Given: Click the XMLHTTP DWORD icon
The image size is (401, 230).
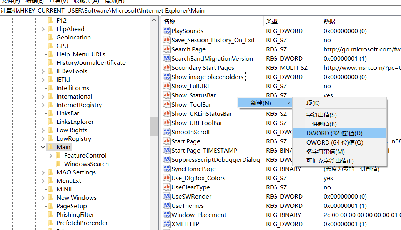Looking at the screenshot, I should [167, 224].
